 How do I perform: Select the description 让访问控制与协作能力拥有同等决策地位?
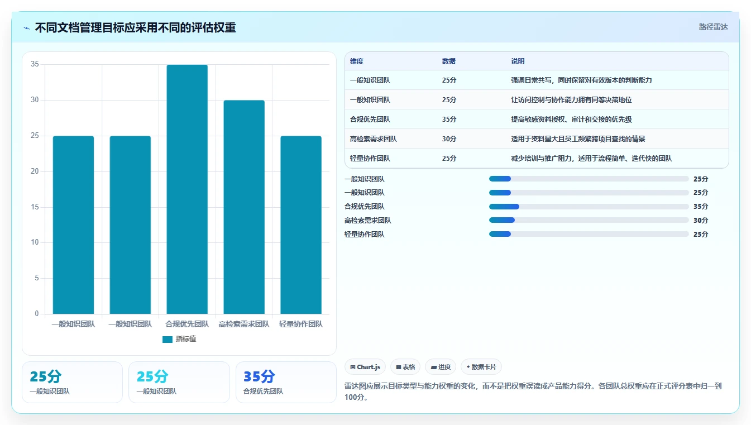tap(571, 100)
